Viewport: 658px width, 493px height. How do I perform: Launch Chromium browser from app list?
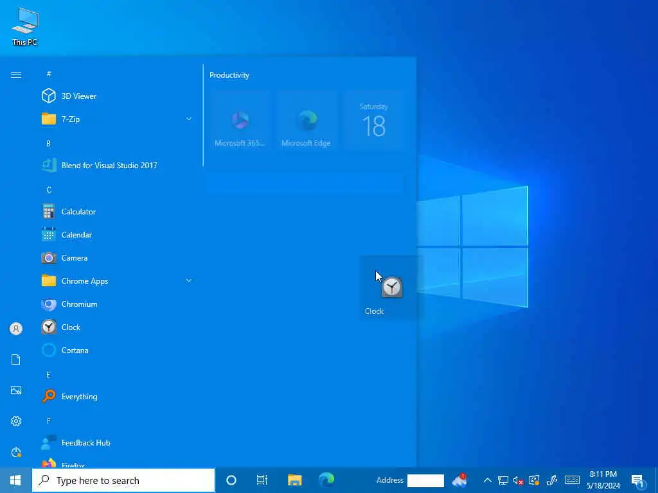(118, 304)
